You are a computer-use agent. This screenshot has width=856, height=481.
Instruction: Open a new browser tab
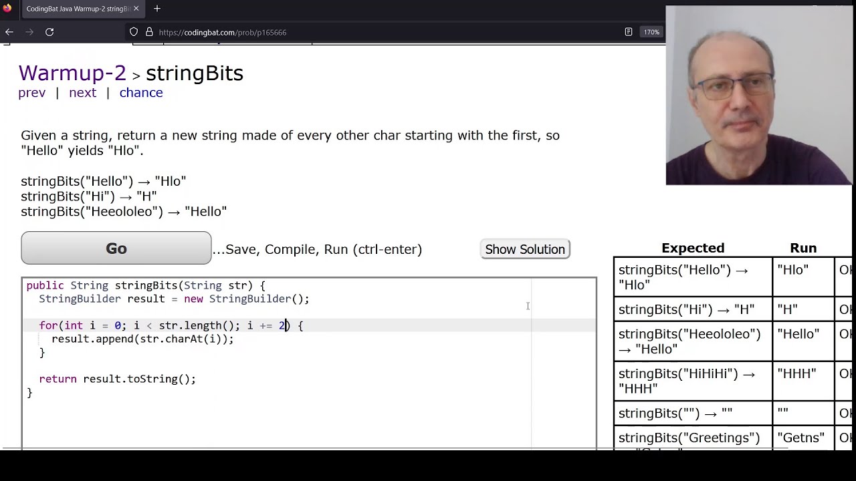point(157,9)
